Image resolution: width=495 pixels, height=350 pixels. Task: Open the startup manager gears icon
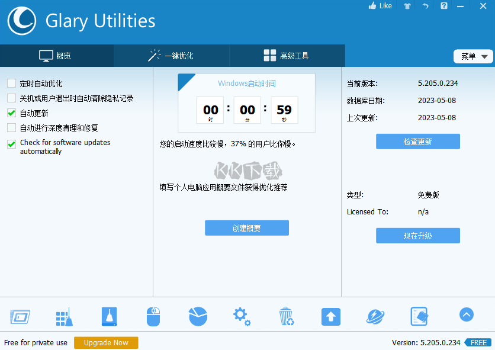242,317
